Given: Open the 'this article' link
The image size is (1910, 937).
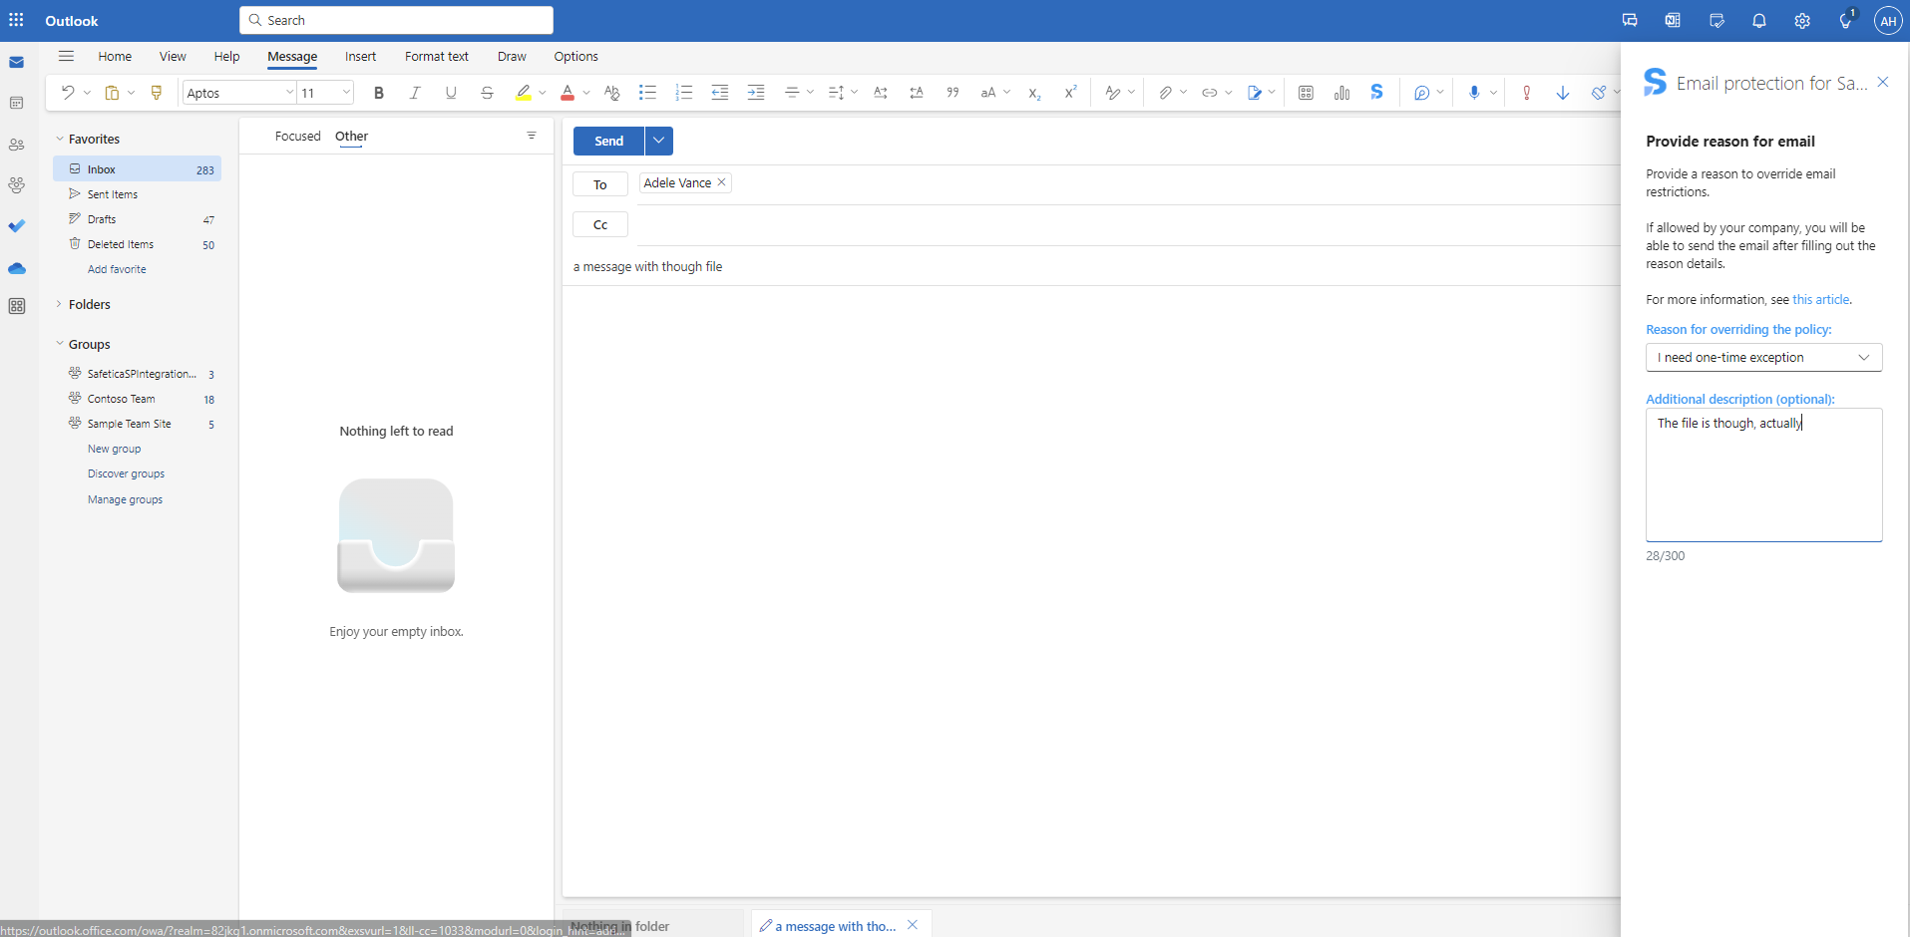Looking at the screenshot, I should pyautogui.click(x=1820, y=299).
